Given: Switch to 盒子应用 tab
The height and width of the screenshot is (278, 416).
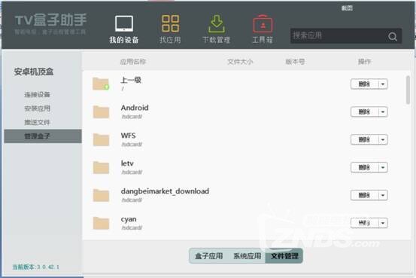Looking at the screenshot, I should 209,256.
